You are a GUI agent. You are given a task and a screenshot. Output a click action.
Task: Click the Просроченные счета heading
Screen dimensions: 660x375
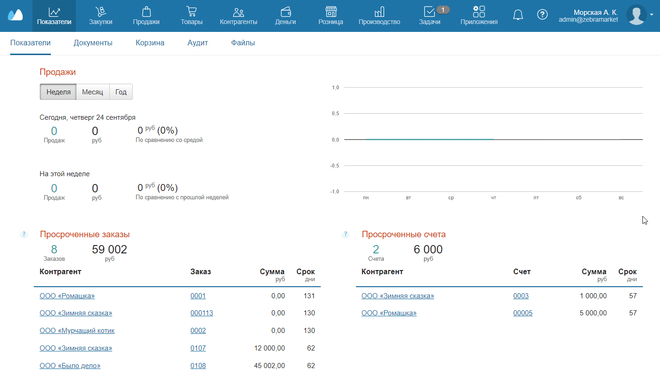click(404, 234)
